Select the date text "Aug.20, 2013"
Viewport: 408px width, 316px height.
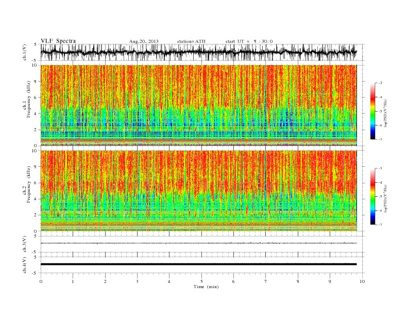point(144,41)
